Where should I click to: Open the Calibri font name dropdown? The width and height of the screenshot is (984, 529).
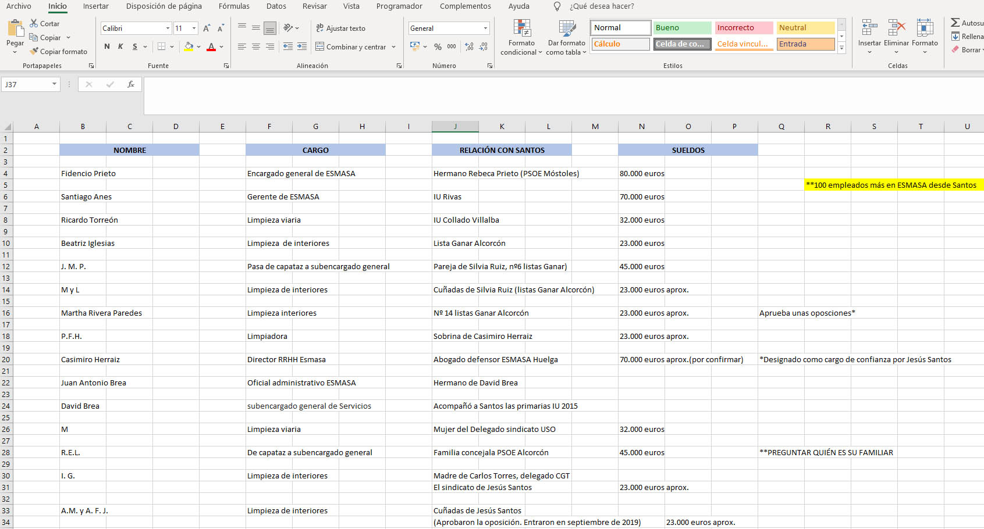[168, 28]
